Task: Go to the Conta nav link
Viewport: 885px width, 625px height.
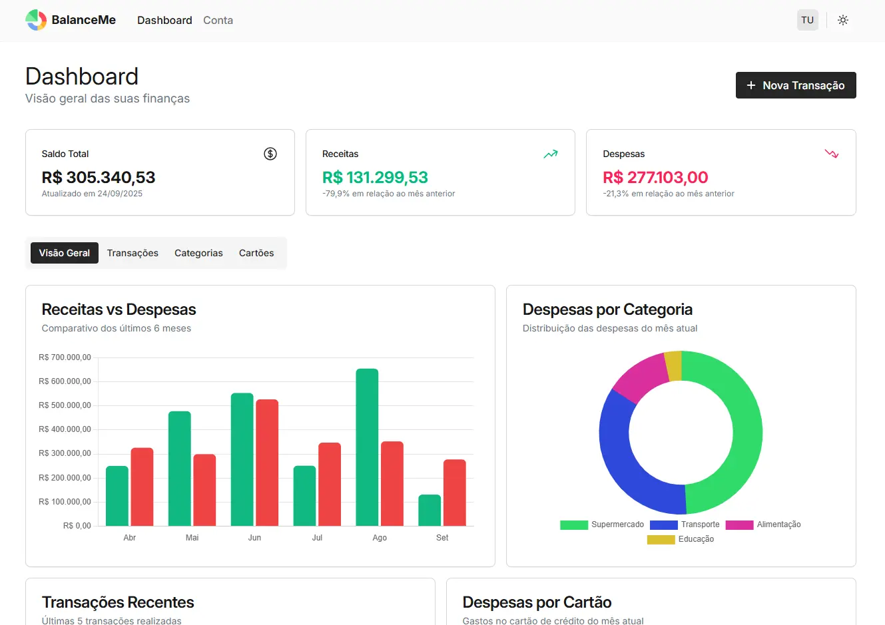Action: click(x=218, y=20)
